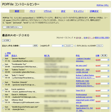This screenshot has height=112, width=112.
Task: Jump to message page 2
Action: tap(77, 38)
